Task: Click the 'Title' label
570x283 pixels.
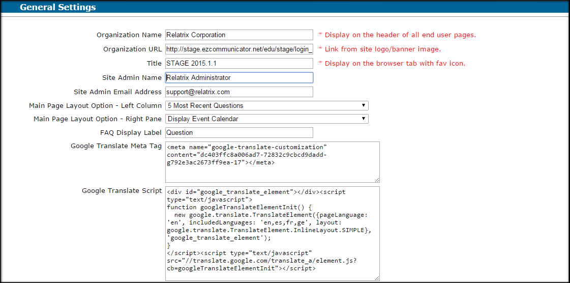Action: [154, 63]
